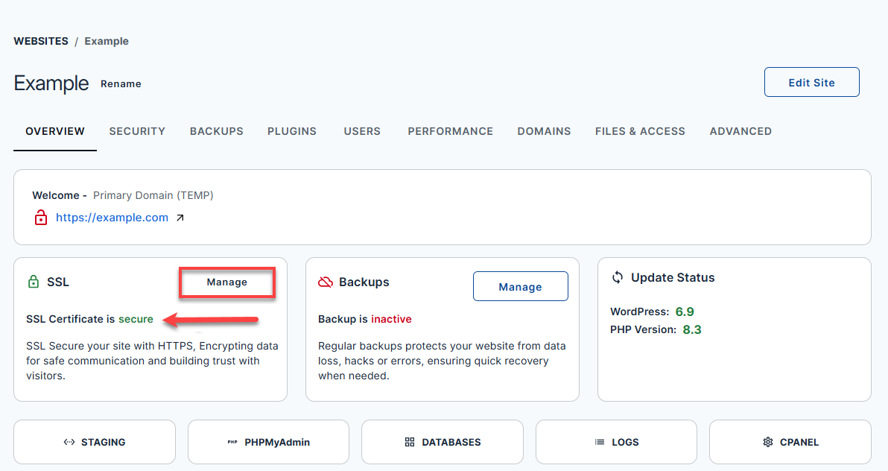Click the cPanel gear icon
Image resolution: width=888 pixels, height=471 pixels.
point(768,442)
